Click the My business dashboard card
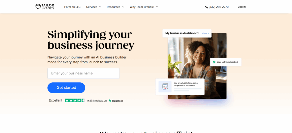292x133 pixels. 187,33
